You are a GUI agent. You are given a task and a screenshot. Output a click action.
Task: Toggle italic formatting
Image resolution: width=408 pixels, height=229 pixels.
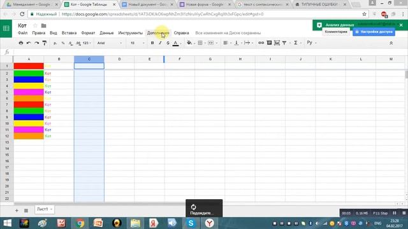pos(160,43)
